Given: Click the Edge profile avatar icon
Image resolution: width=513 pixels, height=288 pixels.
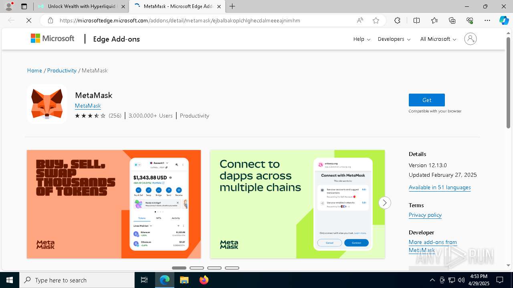Looking at the screenshot, I should click(x=8, y=6).
